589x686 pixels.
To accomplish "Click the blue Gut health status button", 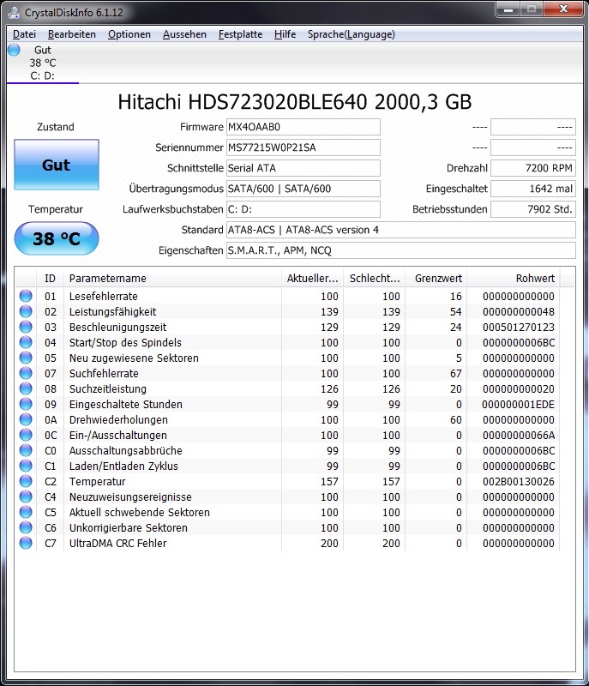I will tap(57, 165).
